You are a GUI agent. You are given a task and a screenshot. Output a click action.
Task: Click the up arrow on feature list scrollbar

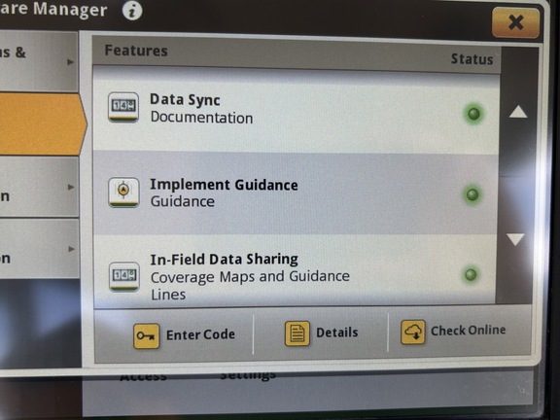tap(518, 112)
